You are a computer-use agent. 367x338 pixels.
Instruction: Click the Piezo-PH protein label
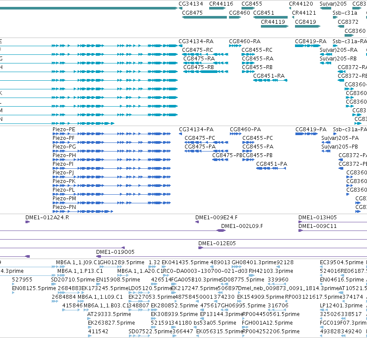[x=64, y=155]
